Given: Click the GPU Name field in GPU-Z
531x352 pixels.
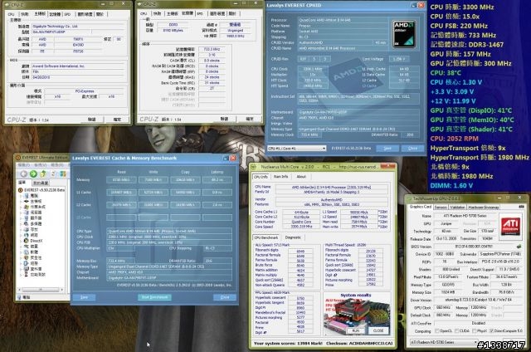Looking at the screenshot, I should pos(465,216).
